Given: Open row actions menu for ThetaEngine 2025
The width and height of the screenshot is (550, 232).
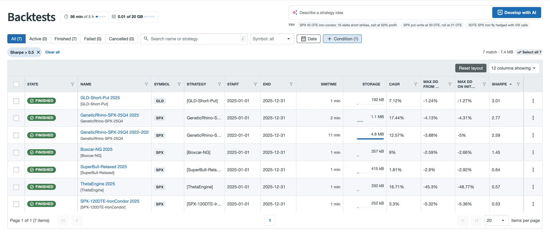Looking at the screenshot, I should pos(533,187).
